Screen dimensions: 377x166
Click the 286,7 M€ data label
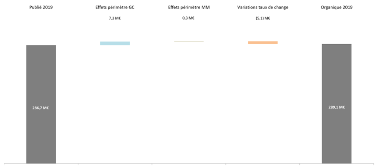tap(41, 108)
